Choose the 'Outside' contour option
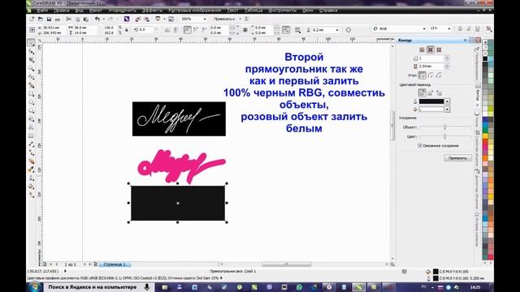The width and height of the screenshot is (520, 292). [x=439, y=49]
